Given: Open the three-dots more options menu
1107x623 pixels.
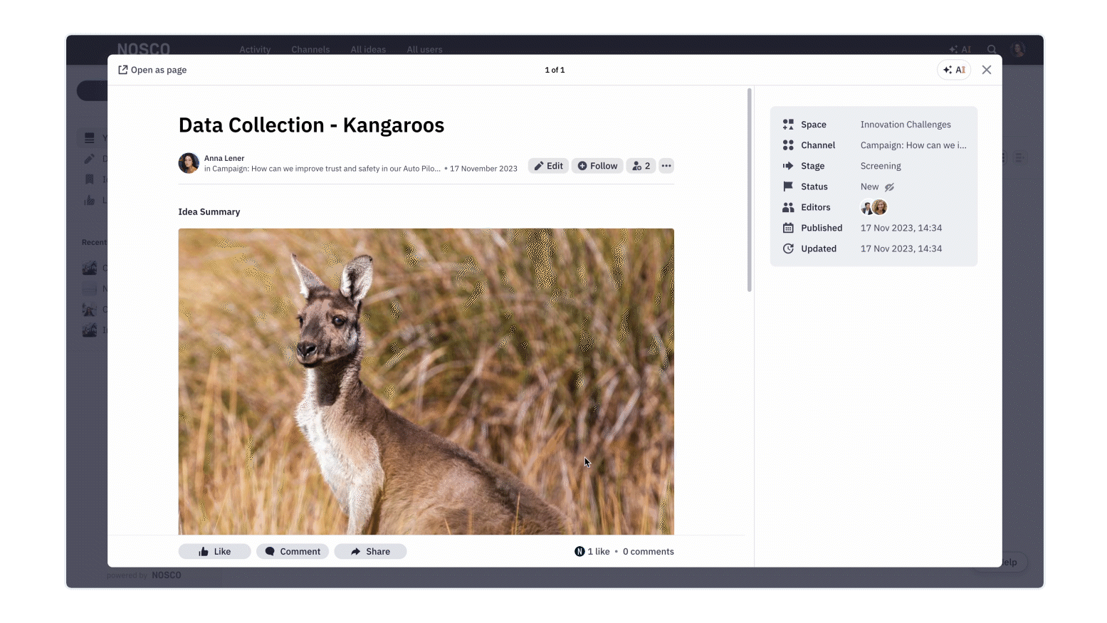Looking at the screenshot, I should [x=666, y=166].
